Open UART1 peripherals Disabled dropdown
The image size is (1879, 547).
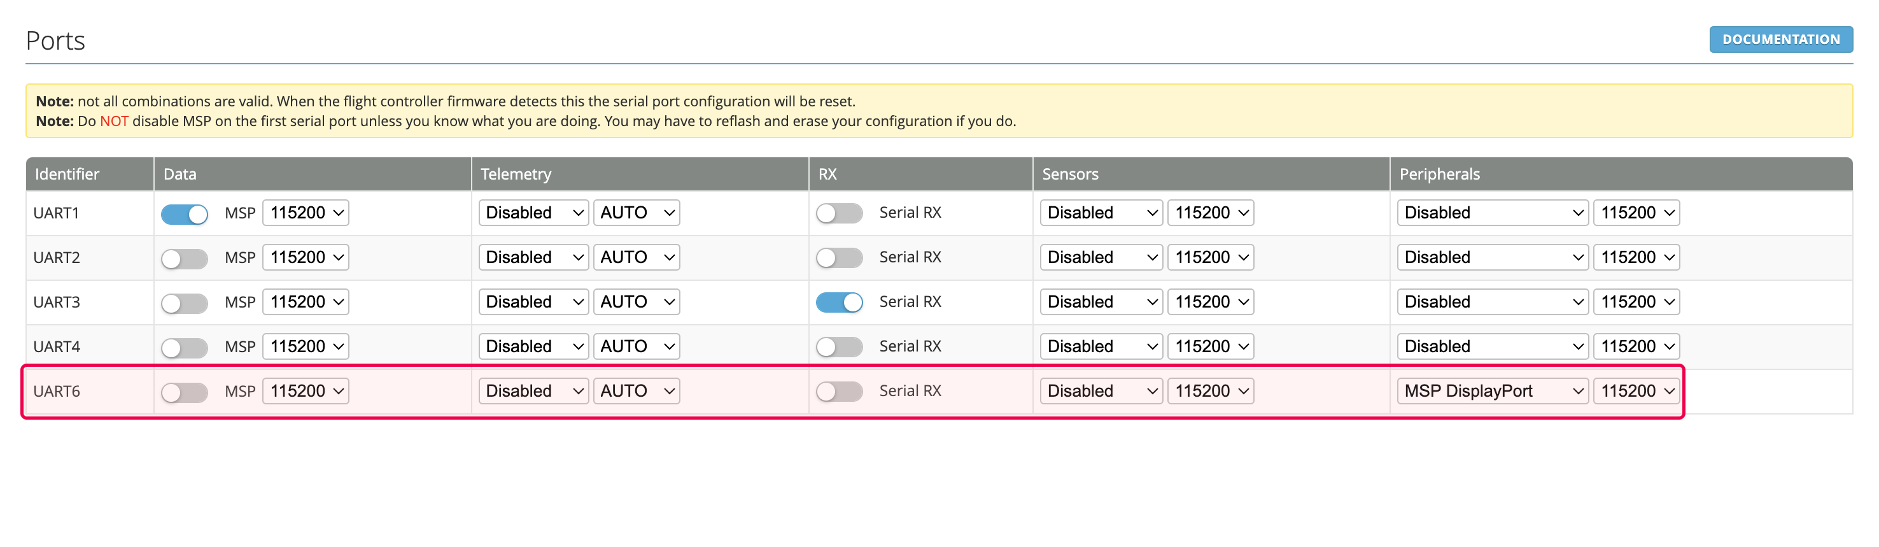point(1493,213)
